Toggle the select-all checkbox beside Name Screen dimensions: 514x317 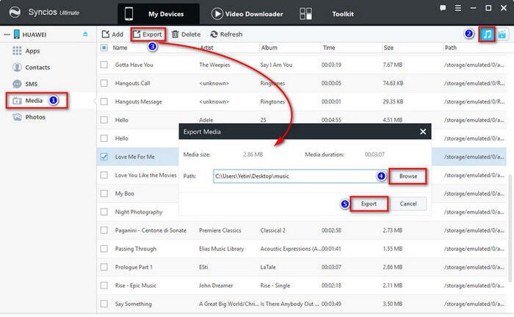point(104,48)
